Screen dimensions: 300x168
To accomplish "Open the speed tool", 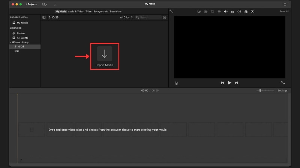I will (x=239, y=12).
